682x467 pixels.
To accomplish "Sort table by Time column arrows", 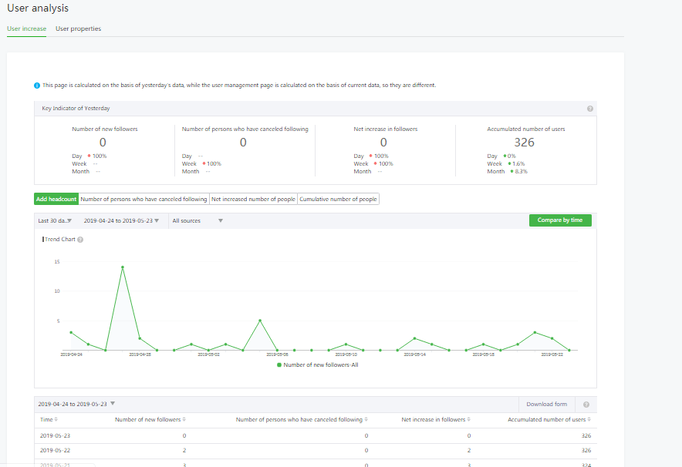I will click(56, 420).
